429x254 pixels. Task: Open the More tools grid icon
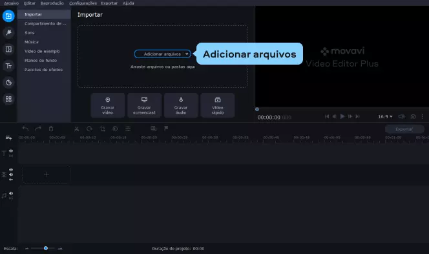tap(8, 99)
